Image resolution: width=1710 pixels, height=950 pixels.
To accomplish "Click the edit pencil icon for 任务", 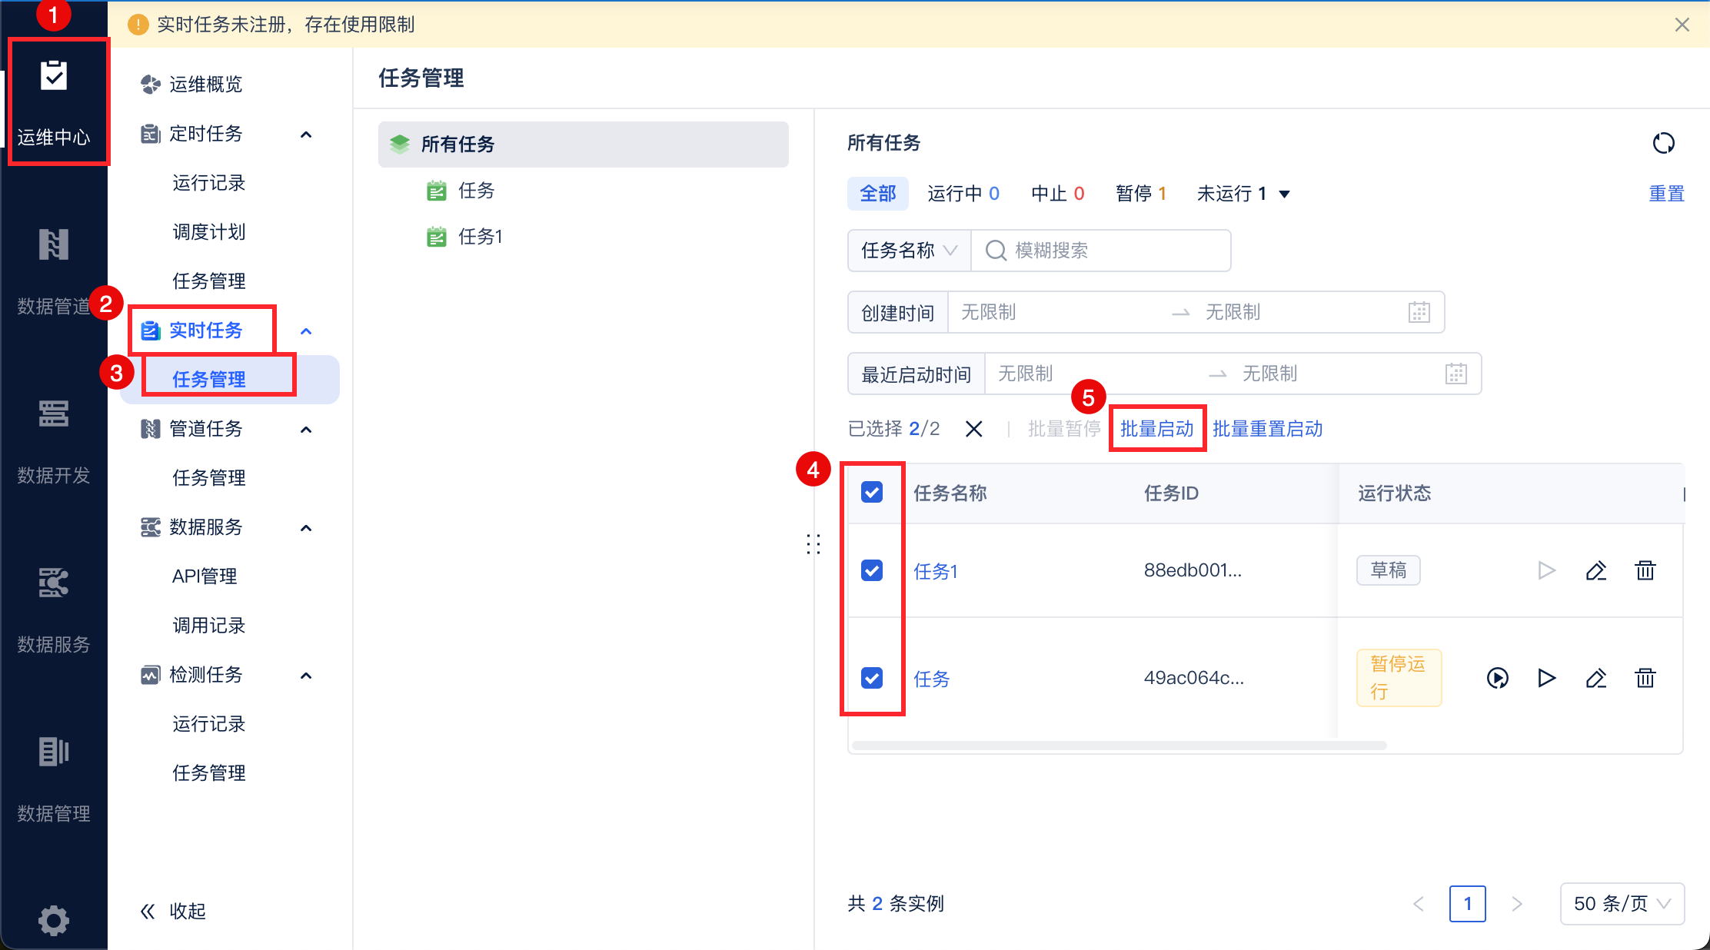I will [1595, 678].
